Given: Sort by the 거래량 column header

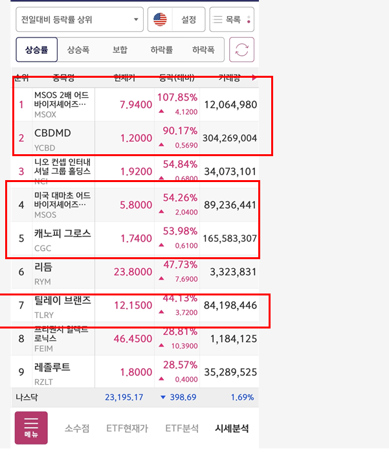Looking at the screenshot, I should coord(228,78).
